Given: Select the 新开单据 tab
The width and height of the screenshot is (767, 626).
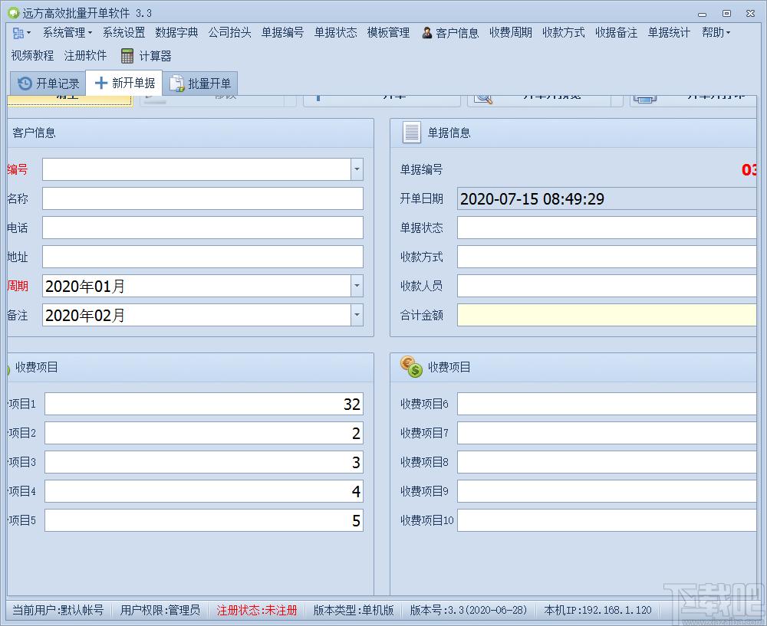Looking at the screenshot, I should [124, 83].
